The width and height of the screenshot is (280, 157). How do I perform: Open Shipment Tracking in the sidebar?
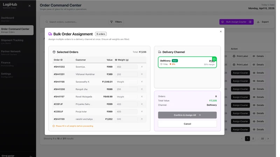pyautogui.click(x=16, y=42)
